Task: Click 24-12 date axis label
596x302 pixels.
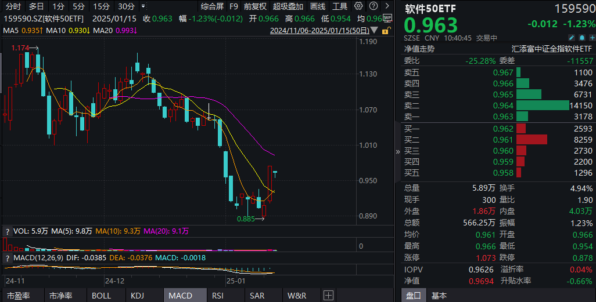Action: (115, 281)
